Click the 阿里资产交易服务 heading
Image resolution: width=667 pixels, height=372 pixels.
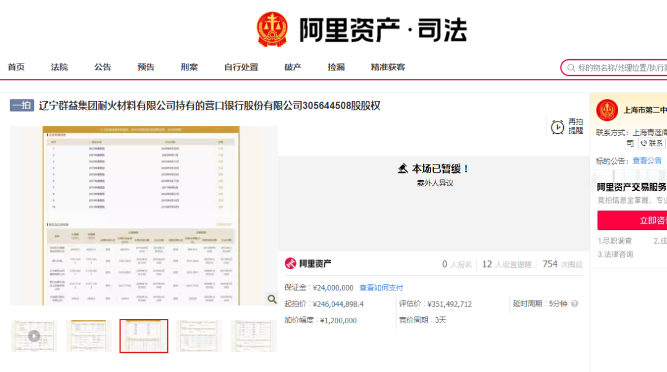coord(632,187)
